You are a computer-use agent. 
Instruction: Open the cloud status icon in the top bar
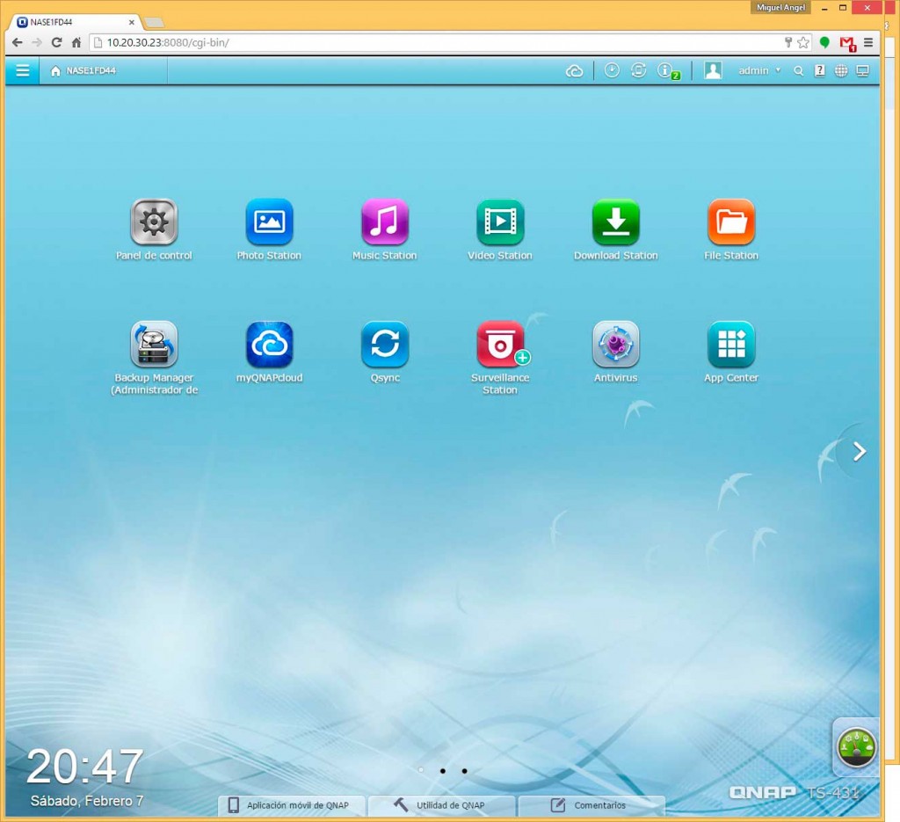pos(575,70)
